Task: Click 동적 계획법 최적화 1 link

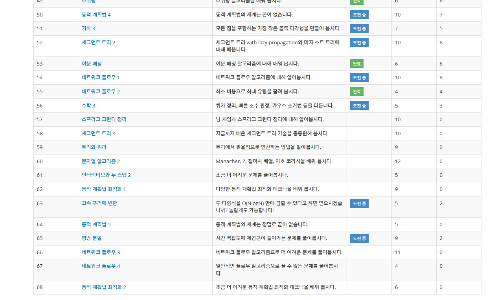Action: click(104, 189)
